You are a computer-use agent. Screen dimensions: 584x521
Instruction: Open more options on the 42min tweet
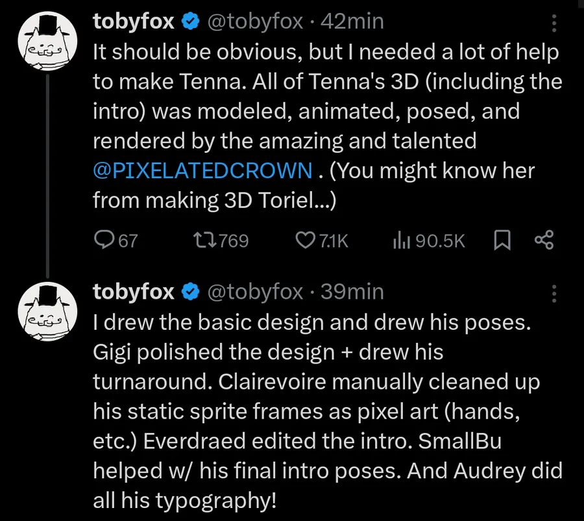pyautogui.click(x=554, y=23)
